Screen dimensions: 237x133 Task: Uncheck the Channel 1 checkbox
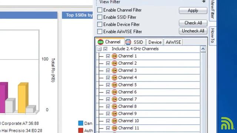point(108,56)
